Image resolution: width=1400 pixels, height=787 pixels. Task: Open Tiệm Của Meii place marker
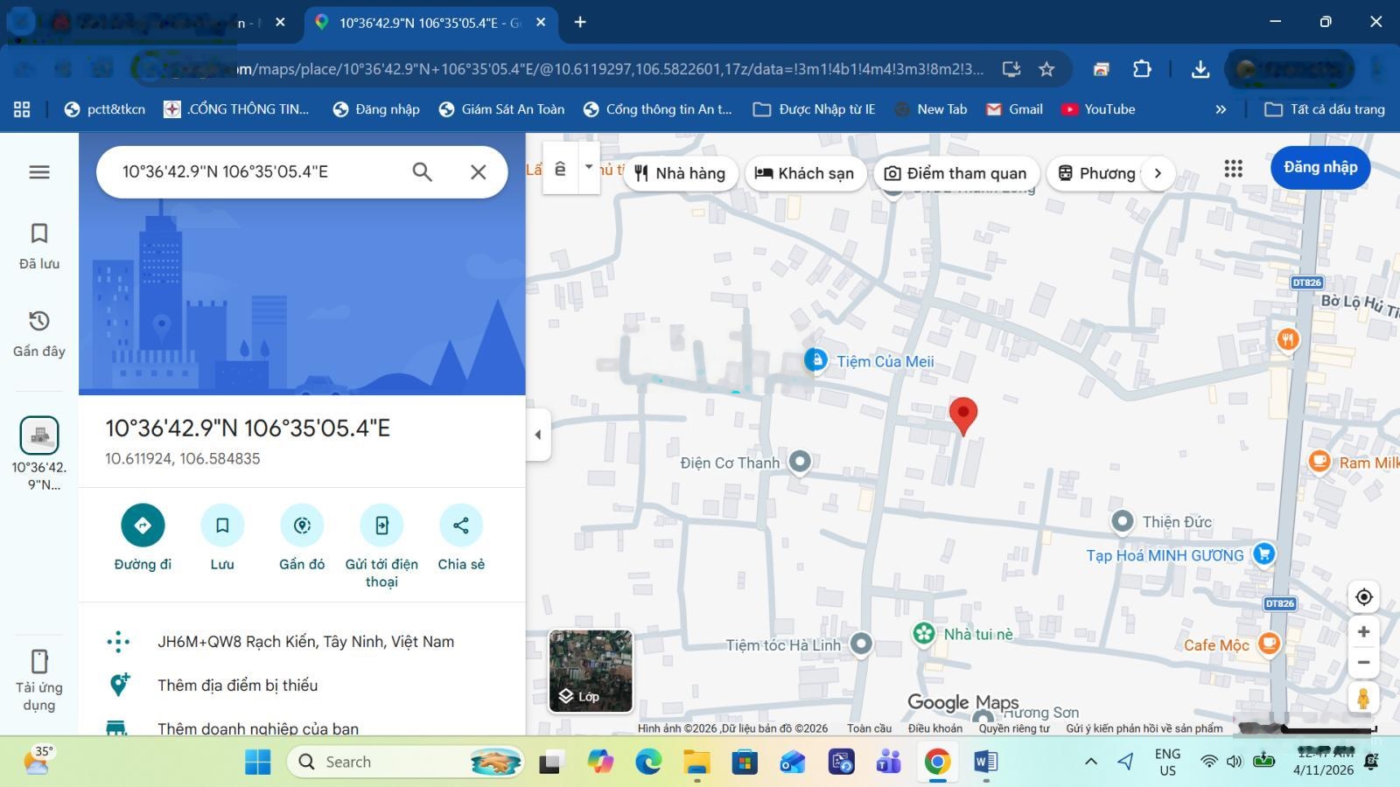click(815, 359)
